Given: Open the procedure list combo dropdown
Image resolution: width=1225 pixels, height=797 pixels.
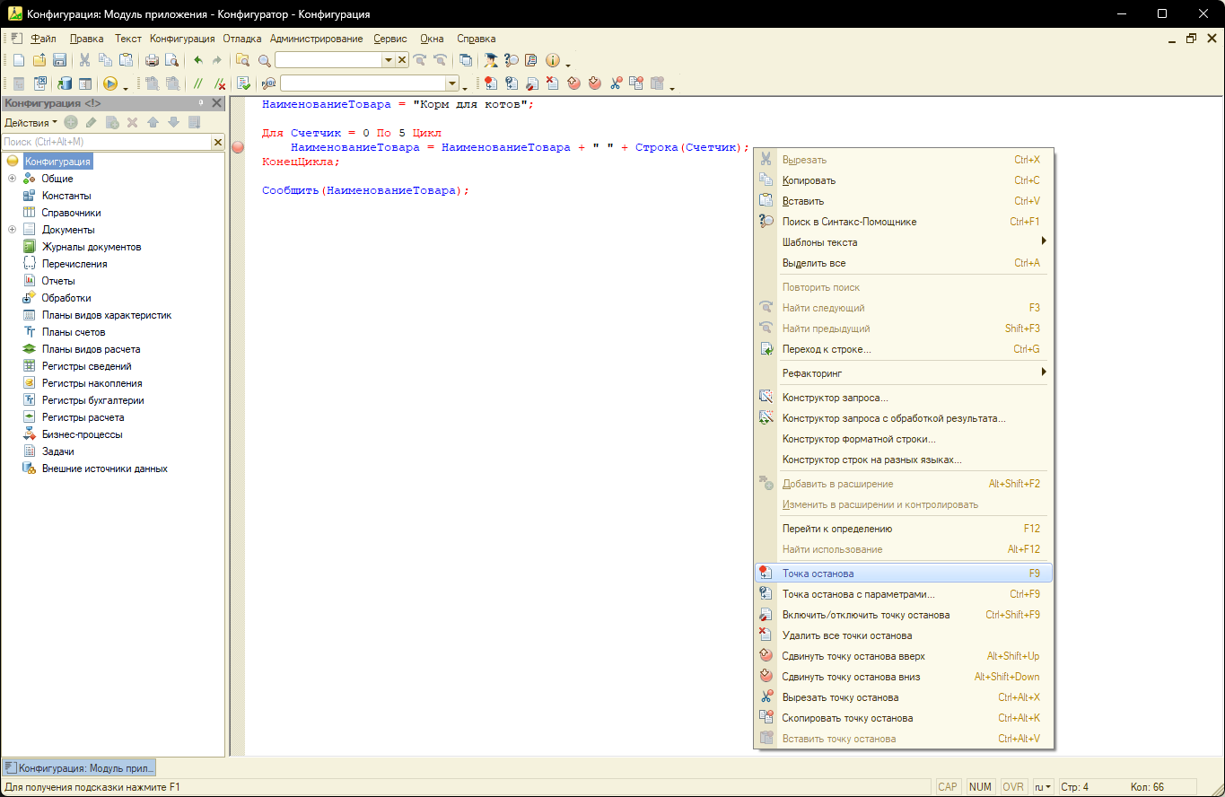Looking at the screenshot, I should [452, 83].
